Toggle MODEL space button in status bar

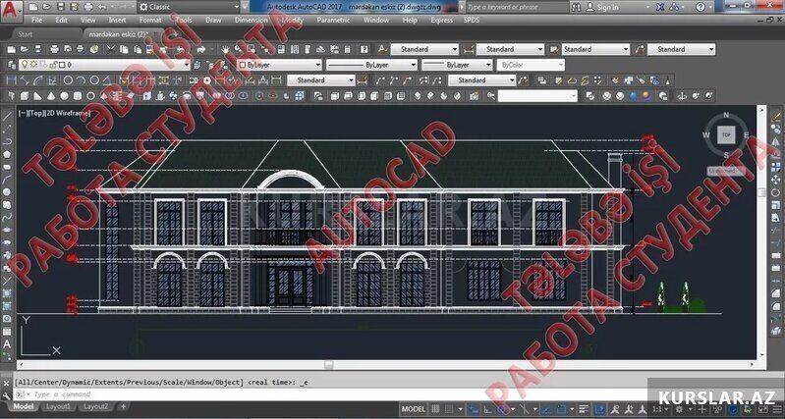click(x=414, y=408)
